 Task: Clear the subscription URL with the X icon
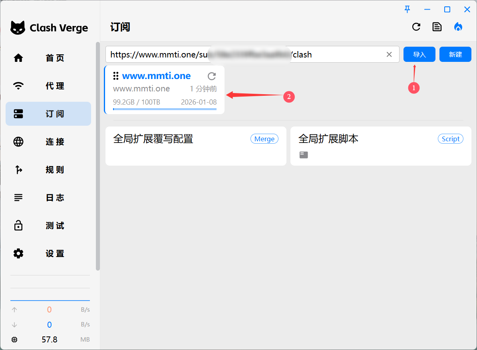[x=389, y=55]
